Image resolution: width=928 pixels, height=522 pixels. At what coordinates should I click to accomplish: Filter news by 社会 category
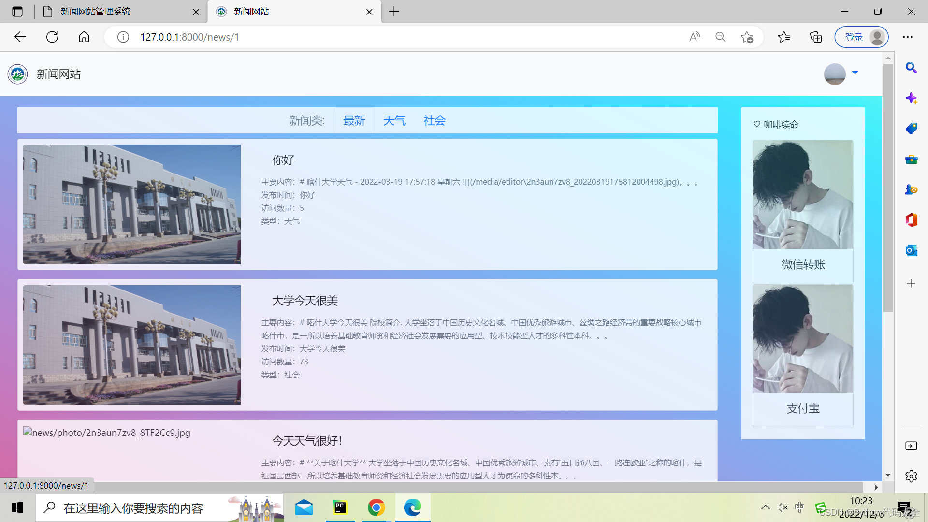pos(434,121)
